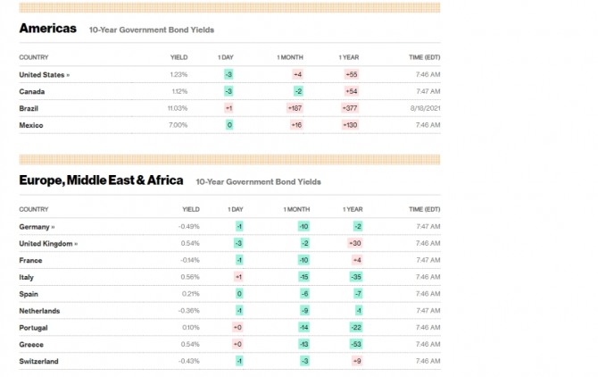Click Brazil's +377 one-year change cell
Viewport: 598px width, 377px height.
click(x=352, y=108)
